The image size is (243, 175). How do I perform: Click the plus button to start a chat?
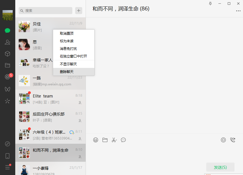tap(79, 10)
